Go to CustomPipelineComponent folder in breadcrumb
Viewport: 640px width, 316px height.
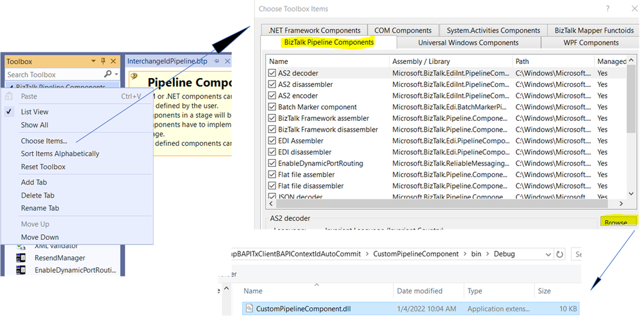pyautogui.click(x=416, y=253)
